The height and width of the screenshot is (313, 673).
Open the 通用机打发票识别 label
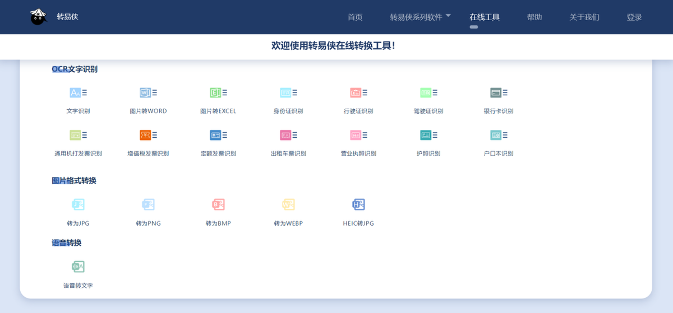(x=78, y=153)
